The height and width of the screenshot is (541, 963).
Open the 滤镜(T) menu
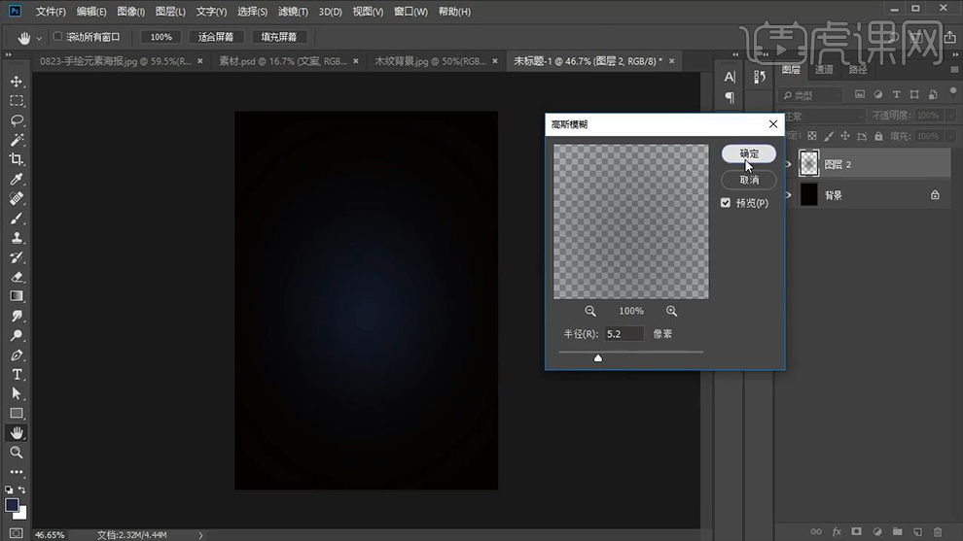click(x=292, y=12)
